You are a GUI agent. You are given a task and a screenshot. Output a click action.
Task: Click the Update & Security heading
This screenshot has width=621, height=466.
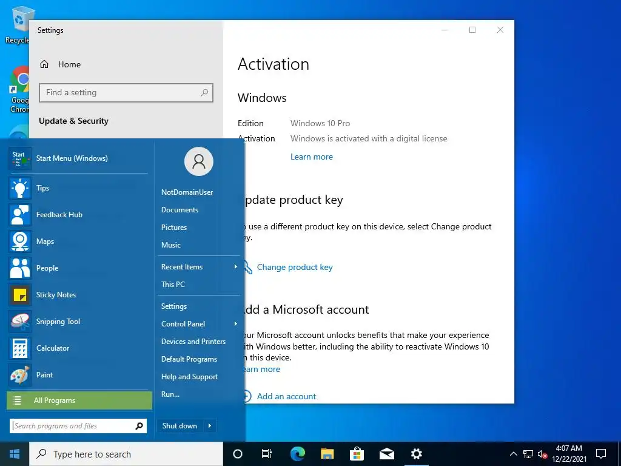click(x=73, y=121)
